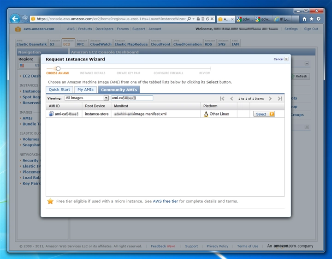Open AMIs in navigation sidebar
332x259 pixels.
pos(28,118)
